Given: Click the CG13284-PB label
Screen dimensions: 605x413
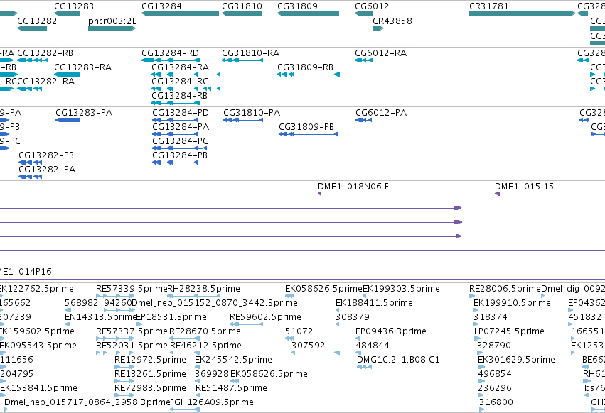Looking at the screenshot, I should click(x=180, y=155).
